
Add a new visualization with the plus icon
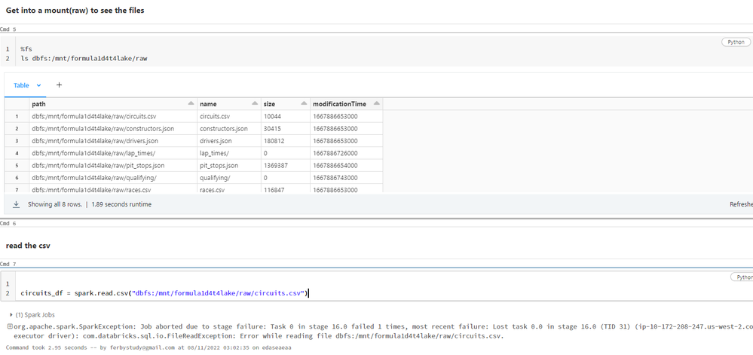click(x=59, y=86)
